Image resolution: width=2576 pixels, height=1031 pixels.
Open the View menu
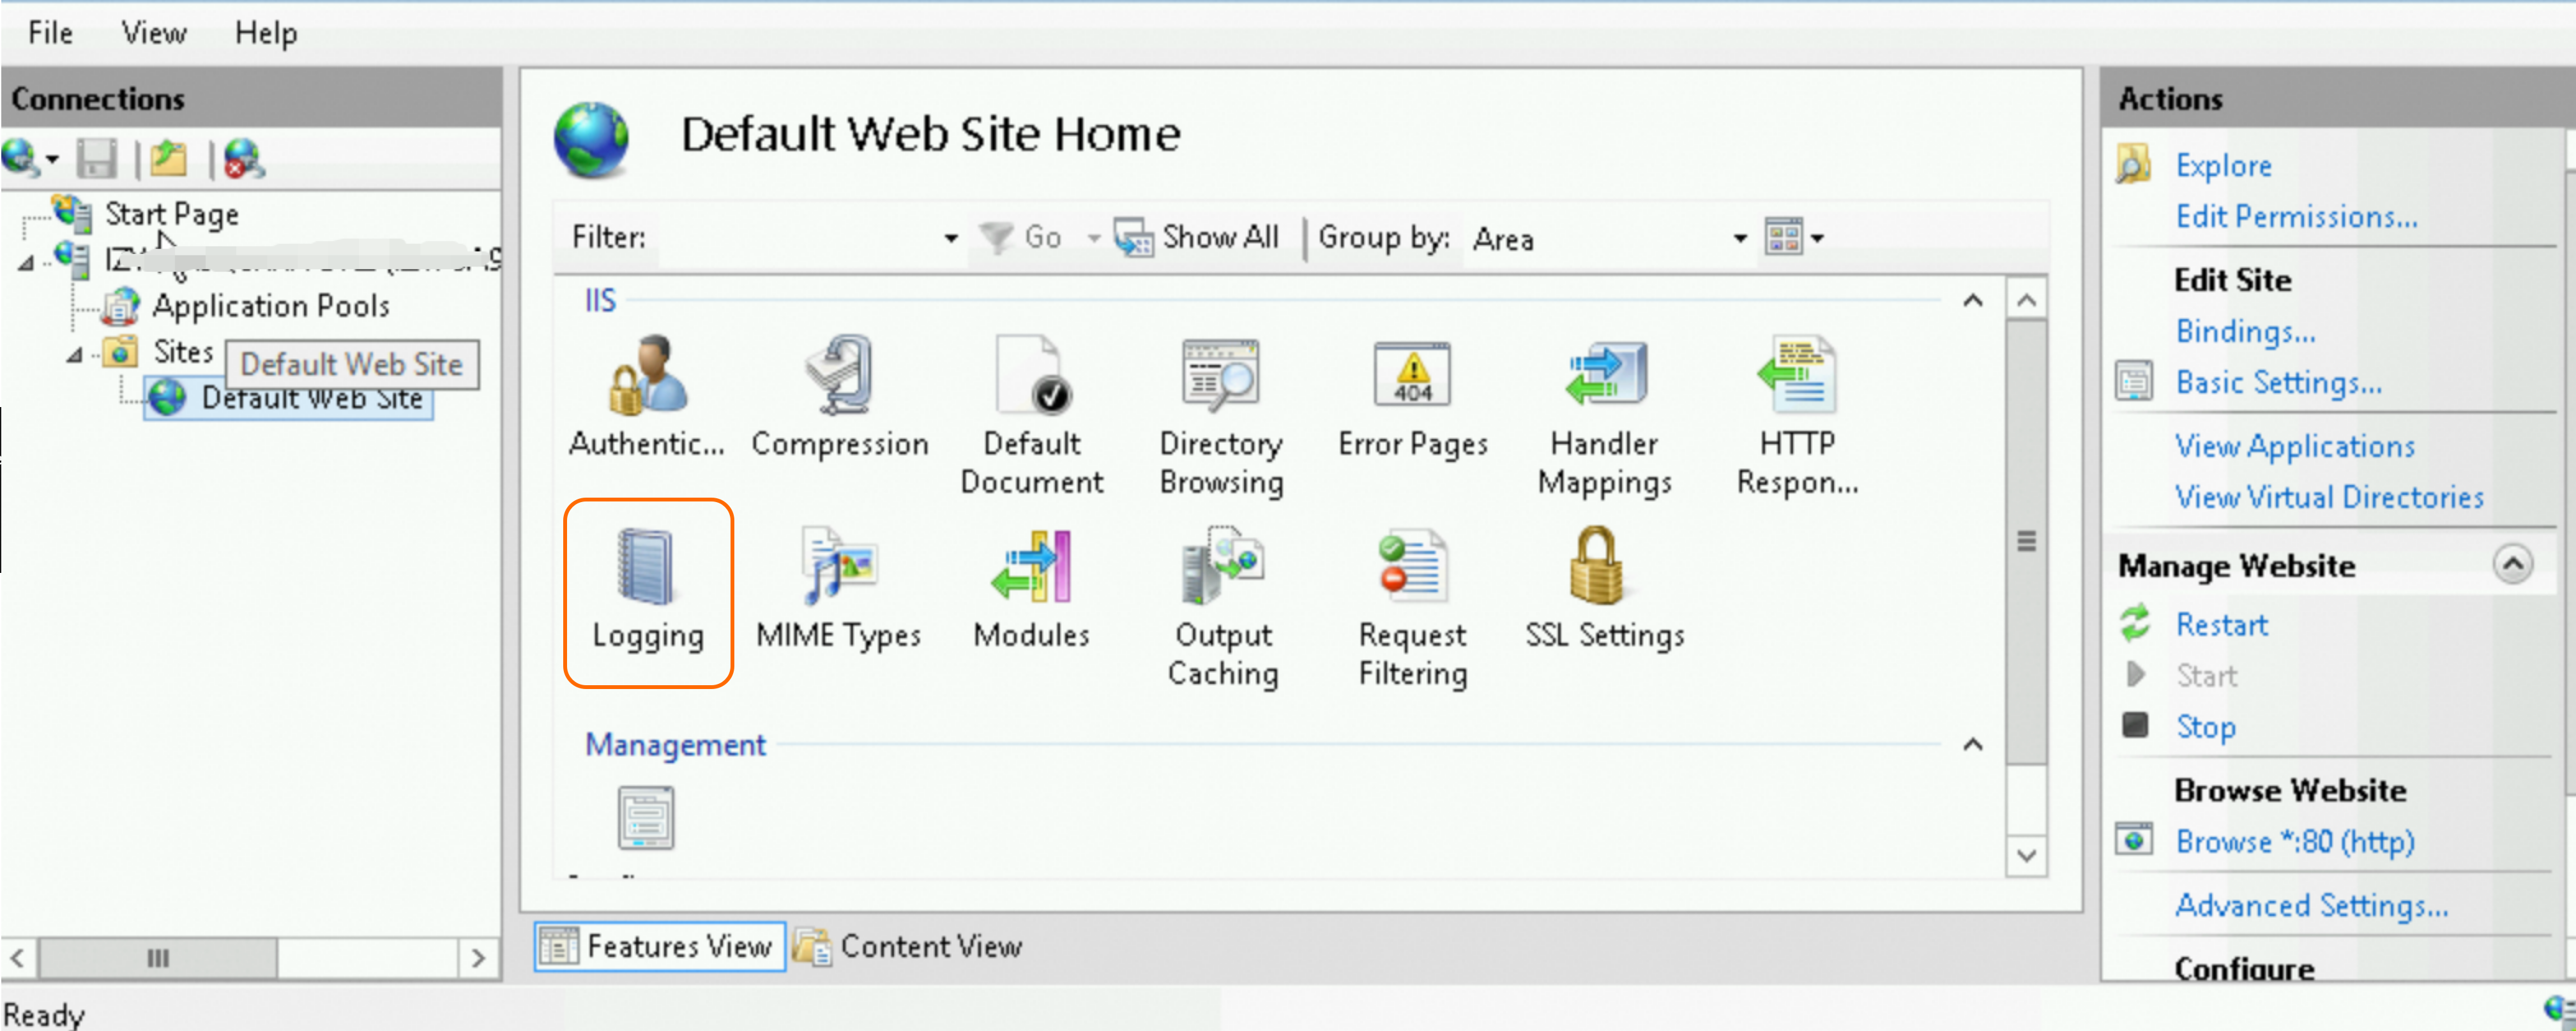tap(154, 33)
